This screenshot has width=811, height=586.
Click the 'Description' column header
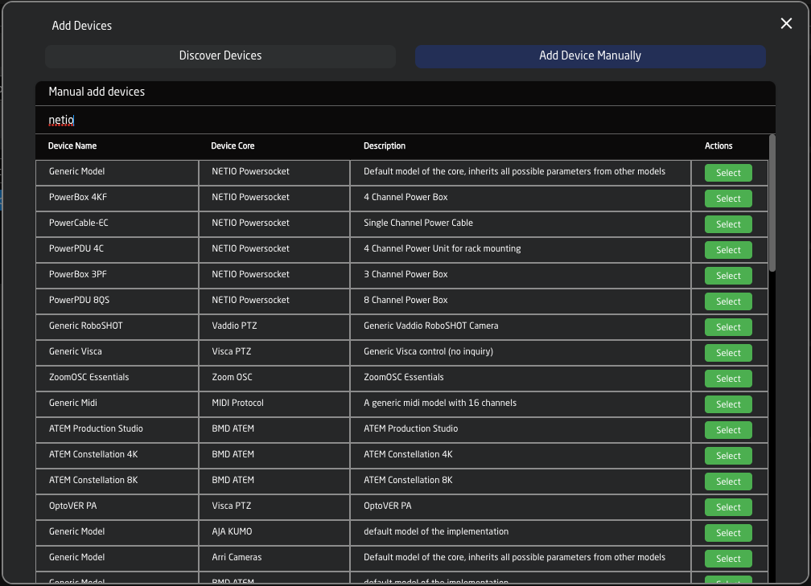coord(385,145)
